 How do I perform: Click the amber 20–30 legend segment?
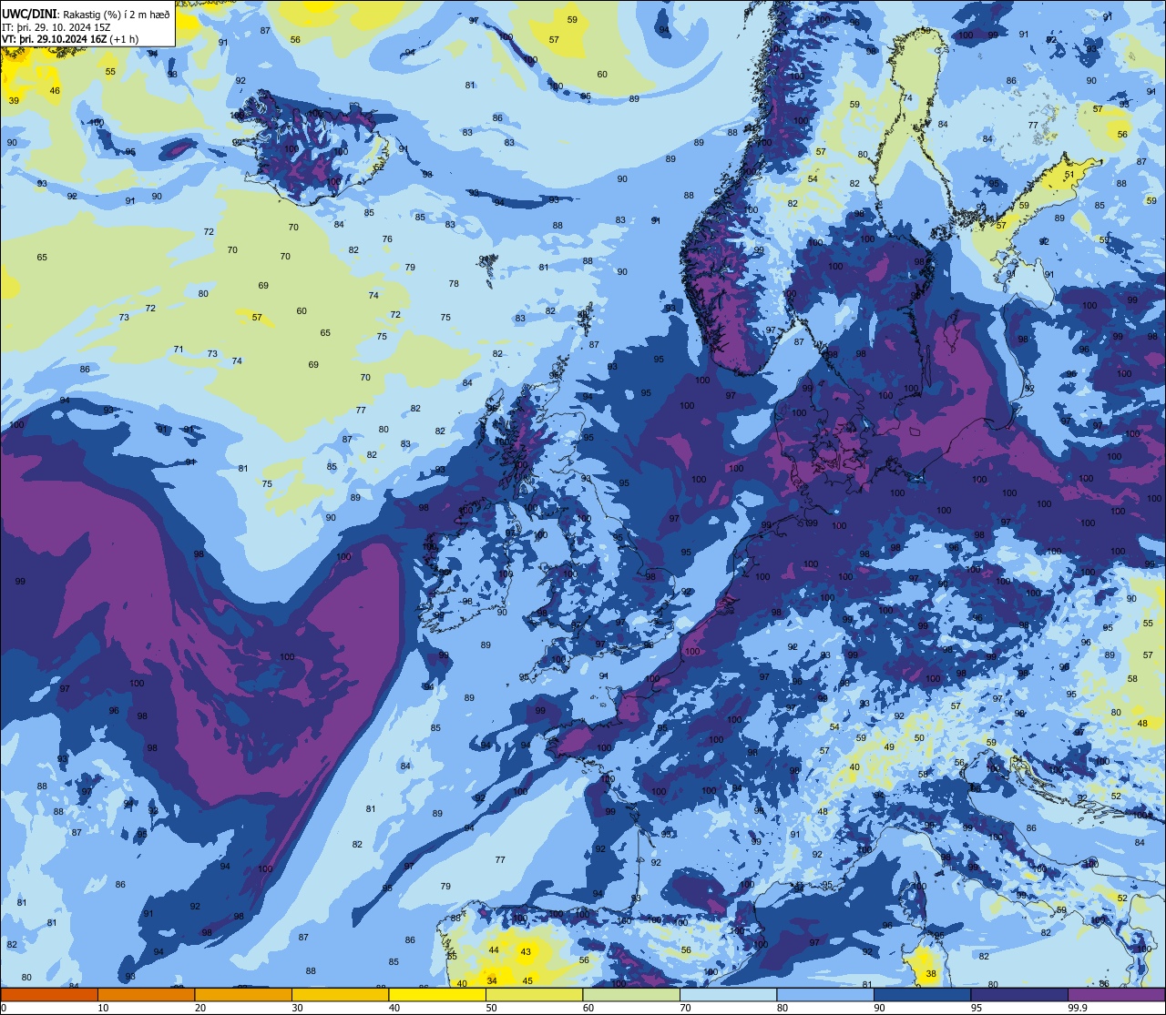point(243,994)
